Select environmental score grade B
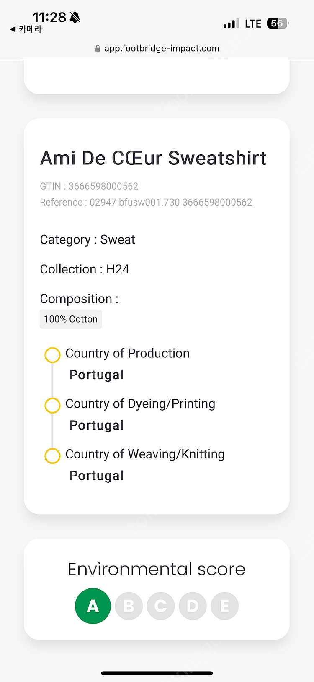The height and width of the screenshot is (682, 314). (x=129, y=606)
